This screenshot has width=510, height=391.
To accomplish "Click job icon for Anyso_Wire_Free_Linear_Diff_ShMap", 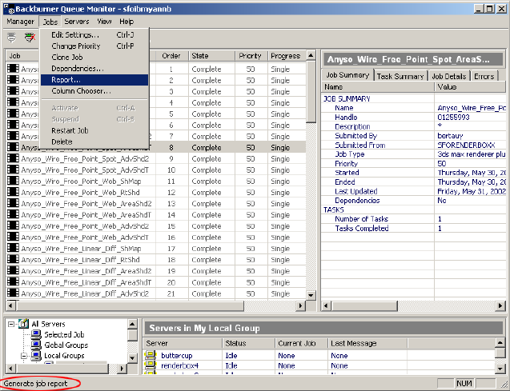I will [x=13, y=248].
